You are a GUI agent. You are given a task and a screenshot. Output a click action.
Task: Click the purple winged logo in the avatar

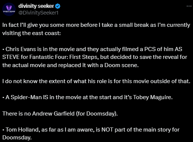pos(9,8)
